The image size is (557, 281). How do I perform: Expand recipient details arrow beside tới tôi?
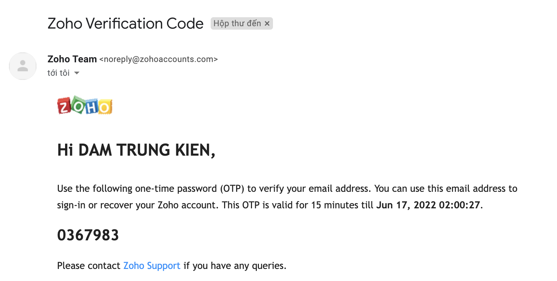click(77, 73)
